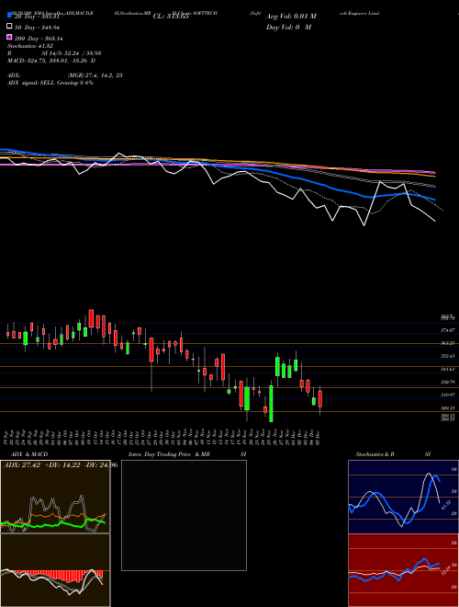Select the '200 Day = 363.14' legend text
The width and height of the screenshot is (459, 607).
(39, 38)
